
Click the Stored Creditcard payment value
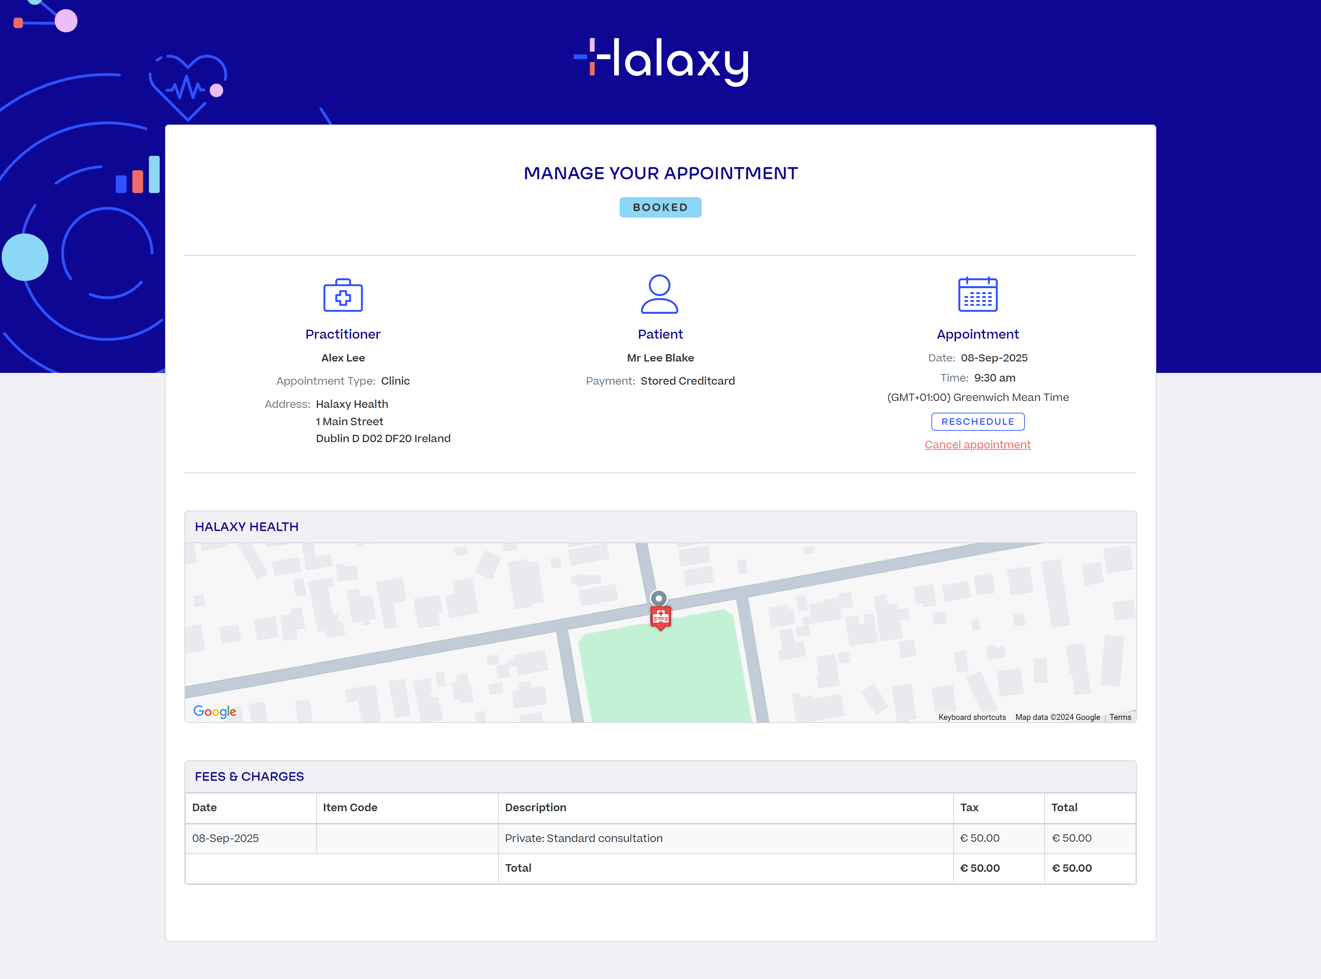[687, 381]
